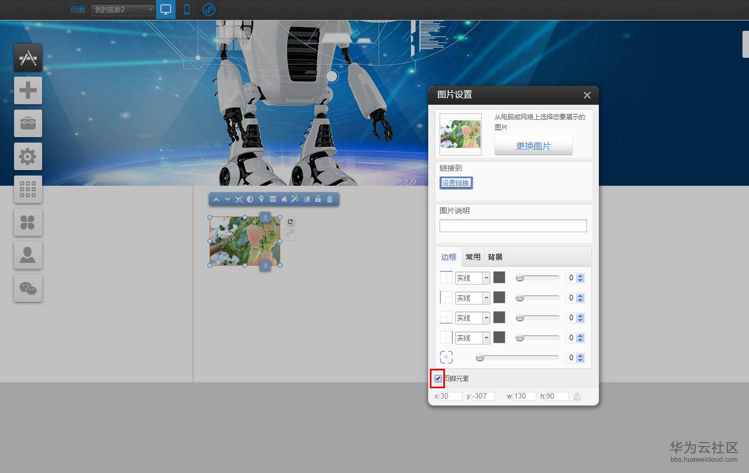Click the magic wand icon
The width and height of the screenshot is (749, 473).
coord(295,199)
